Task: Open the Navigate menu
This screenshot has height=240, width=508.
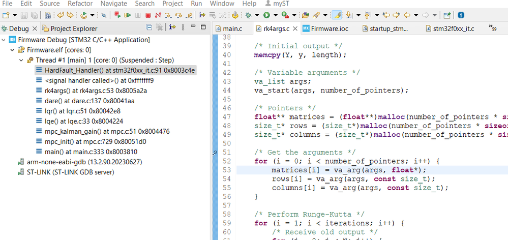Action: pos(113,4)
